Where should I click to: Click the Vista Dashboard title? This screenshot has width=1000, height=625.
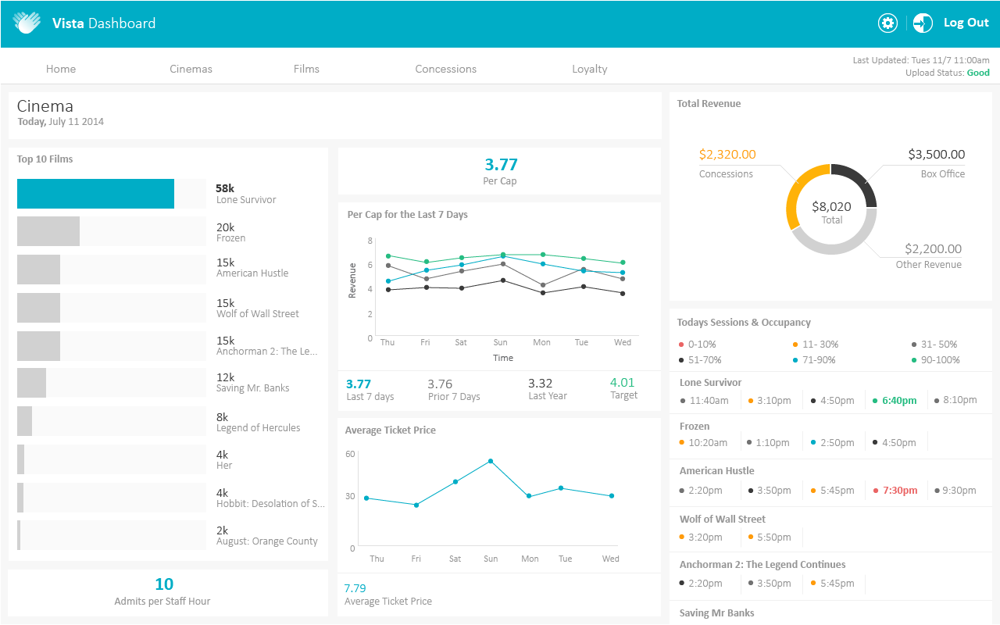coord(104,23)
